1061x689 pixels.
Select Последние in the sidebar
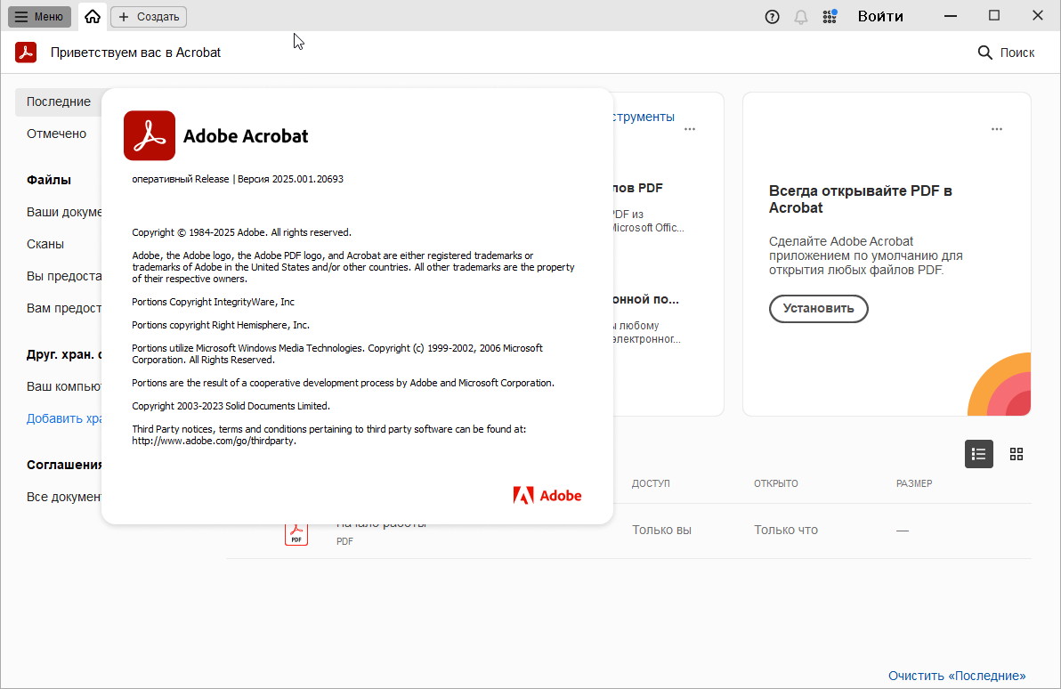point(59,101)
